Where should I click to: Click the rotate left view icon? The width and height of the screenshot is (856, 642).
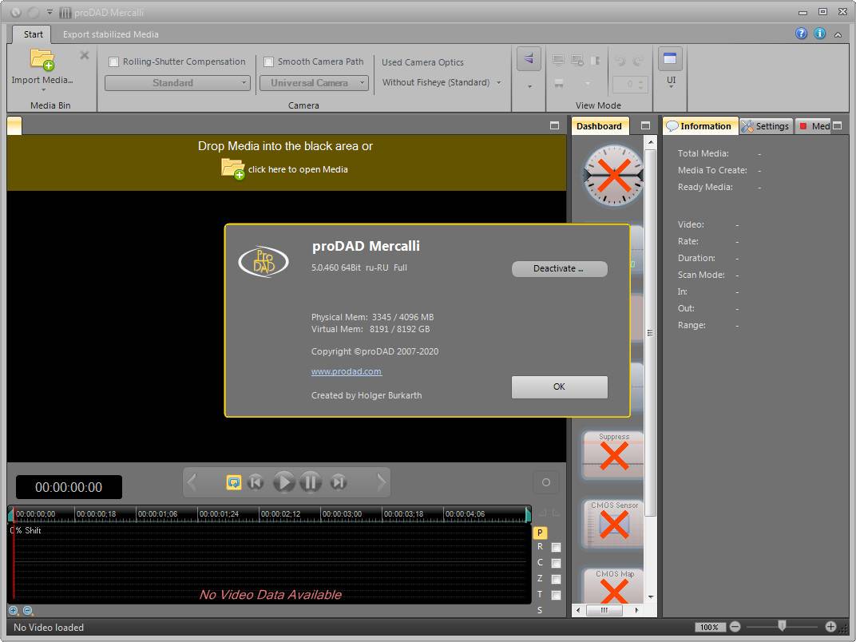pos(620,61)
